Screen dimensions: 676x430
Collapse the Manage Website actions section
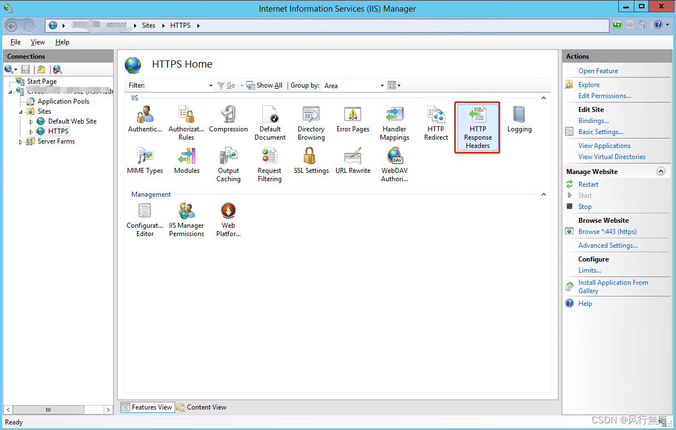(x=660, y=172)
